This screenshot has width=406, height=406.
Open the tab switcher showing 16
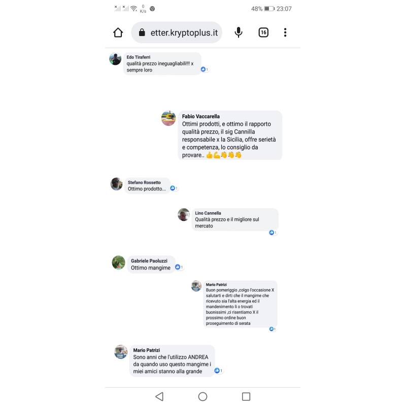pyautogui.click(x=263, y=32)
